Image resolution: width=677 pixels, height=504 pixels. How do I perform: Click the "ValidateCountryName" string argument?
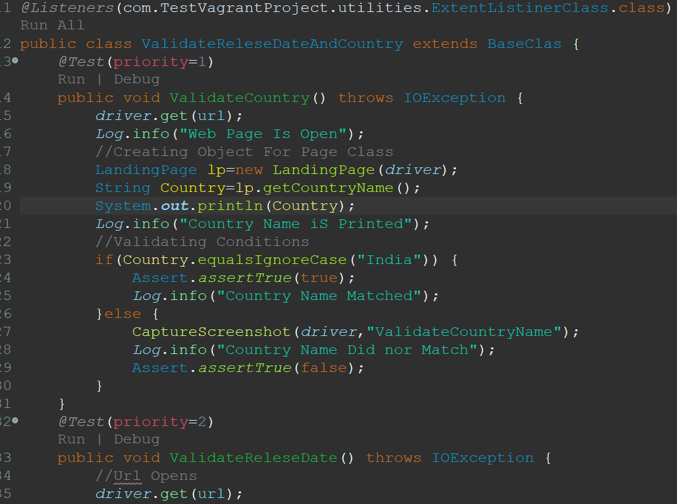click(464, 332)
